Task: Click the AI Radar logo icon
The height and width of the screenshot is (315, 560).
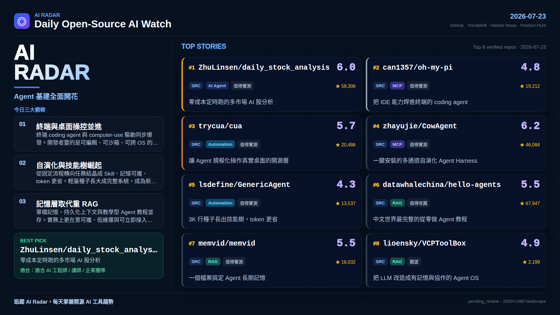Action: click(x=22, y=21)
